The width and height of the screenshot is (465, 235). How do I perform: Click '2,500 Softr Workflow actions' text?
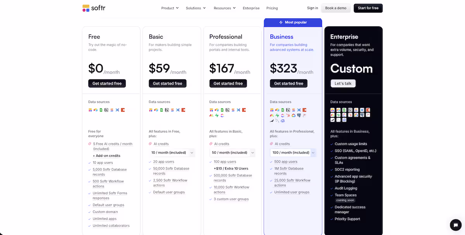pos(170,183)
